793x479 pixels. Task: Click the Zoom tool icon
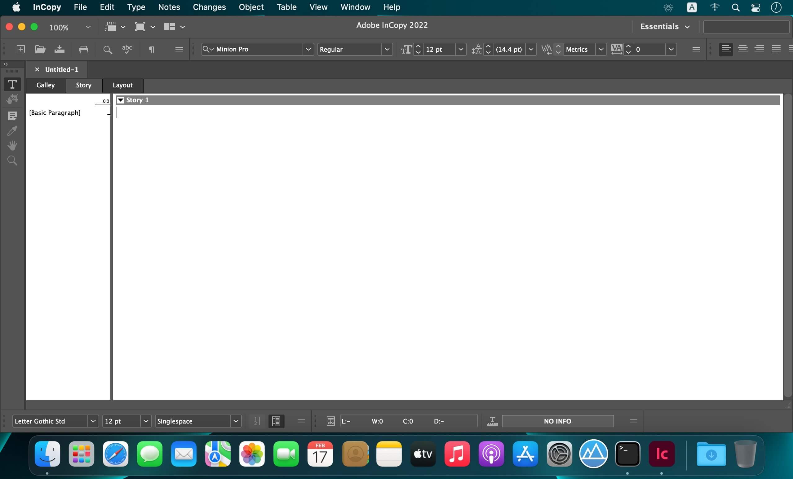pyautogui.click(x=12, y=161)
